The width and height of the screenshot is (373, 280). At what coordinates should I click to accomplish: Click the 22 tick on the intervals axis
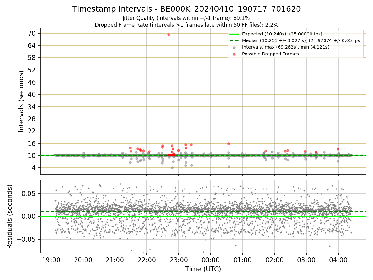[x=32, y=131]
